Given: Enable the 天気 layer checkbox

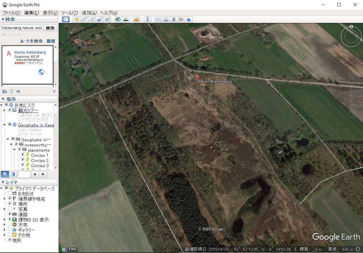Looking at the screenshot, I should pos(10,224).
